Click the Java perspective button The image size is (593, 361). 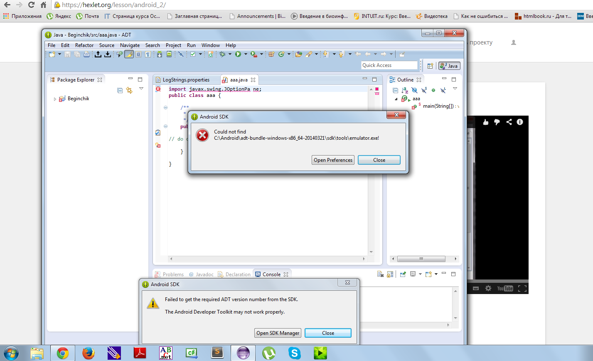tap(449, 66)
